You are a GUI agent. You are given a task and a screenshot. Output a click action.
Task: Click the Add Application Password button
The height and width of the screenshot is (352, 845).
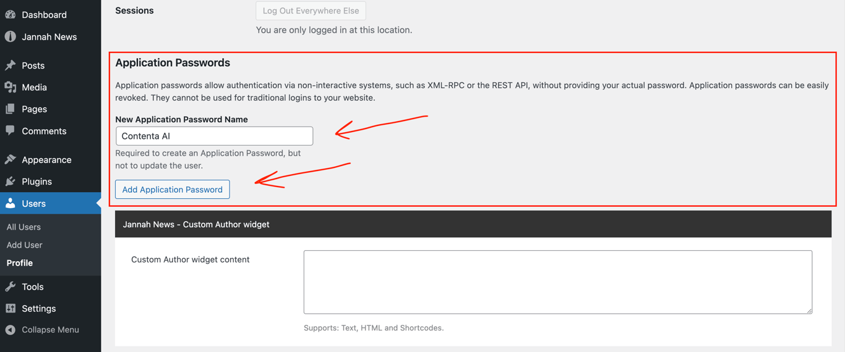tap(172, 190)
